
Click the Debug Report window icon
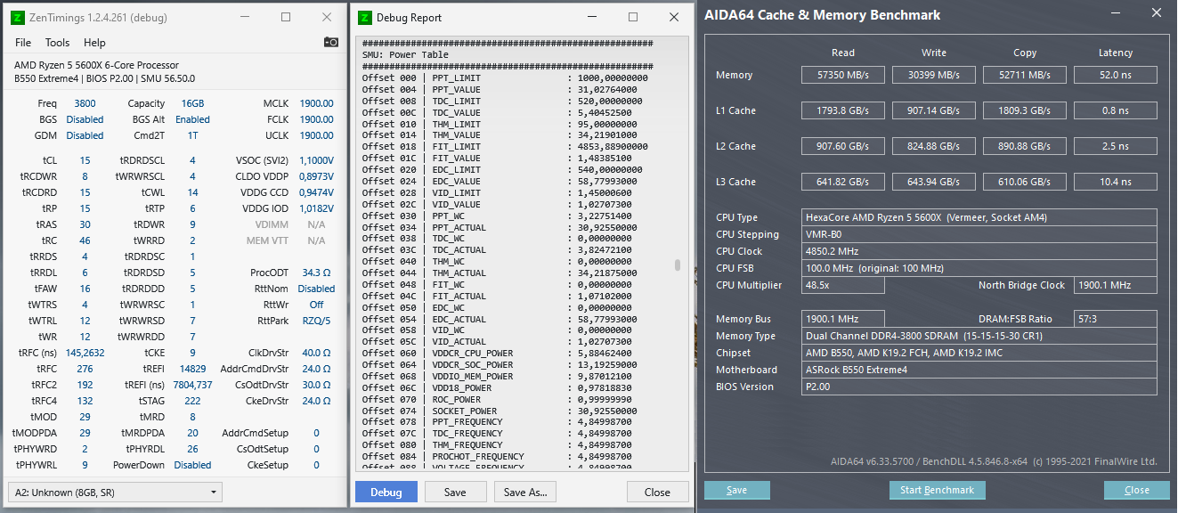tap(363, 17)
